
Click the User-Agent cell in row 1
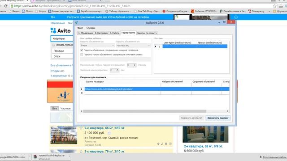(179, 47)
